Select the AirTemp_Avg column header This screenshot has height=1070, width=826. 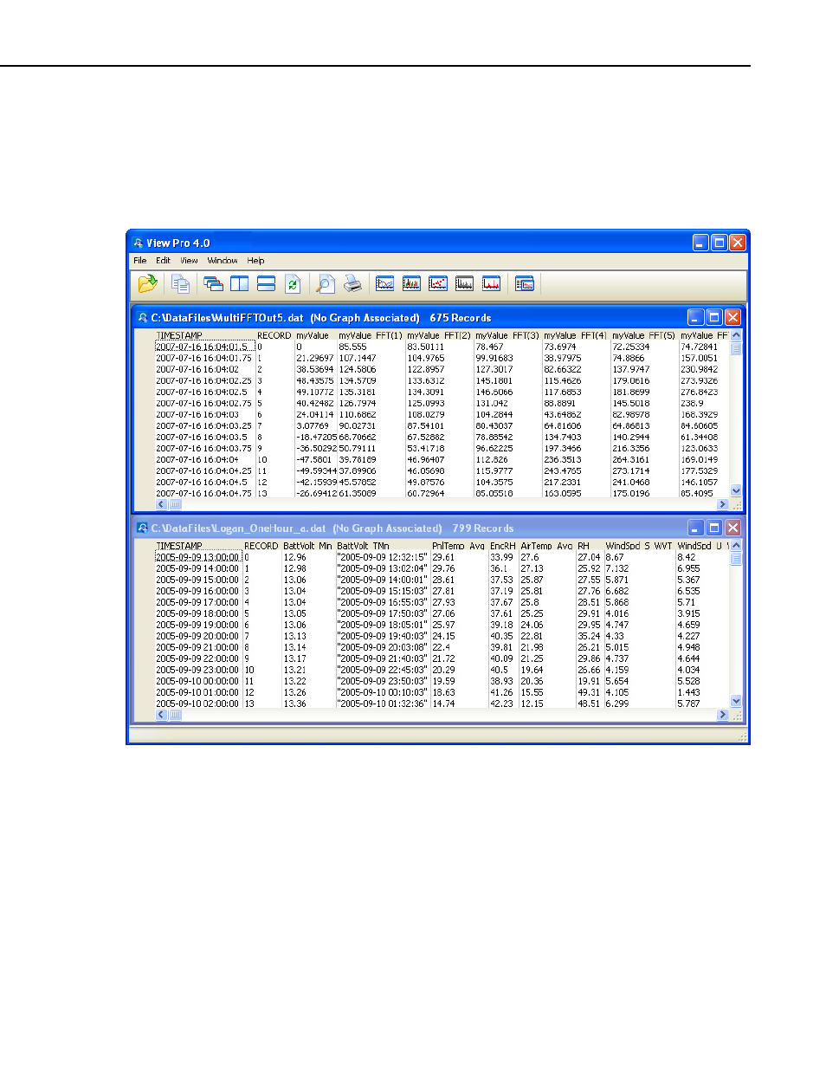coord(546,546)
